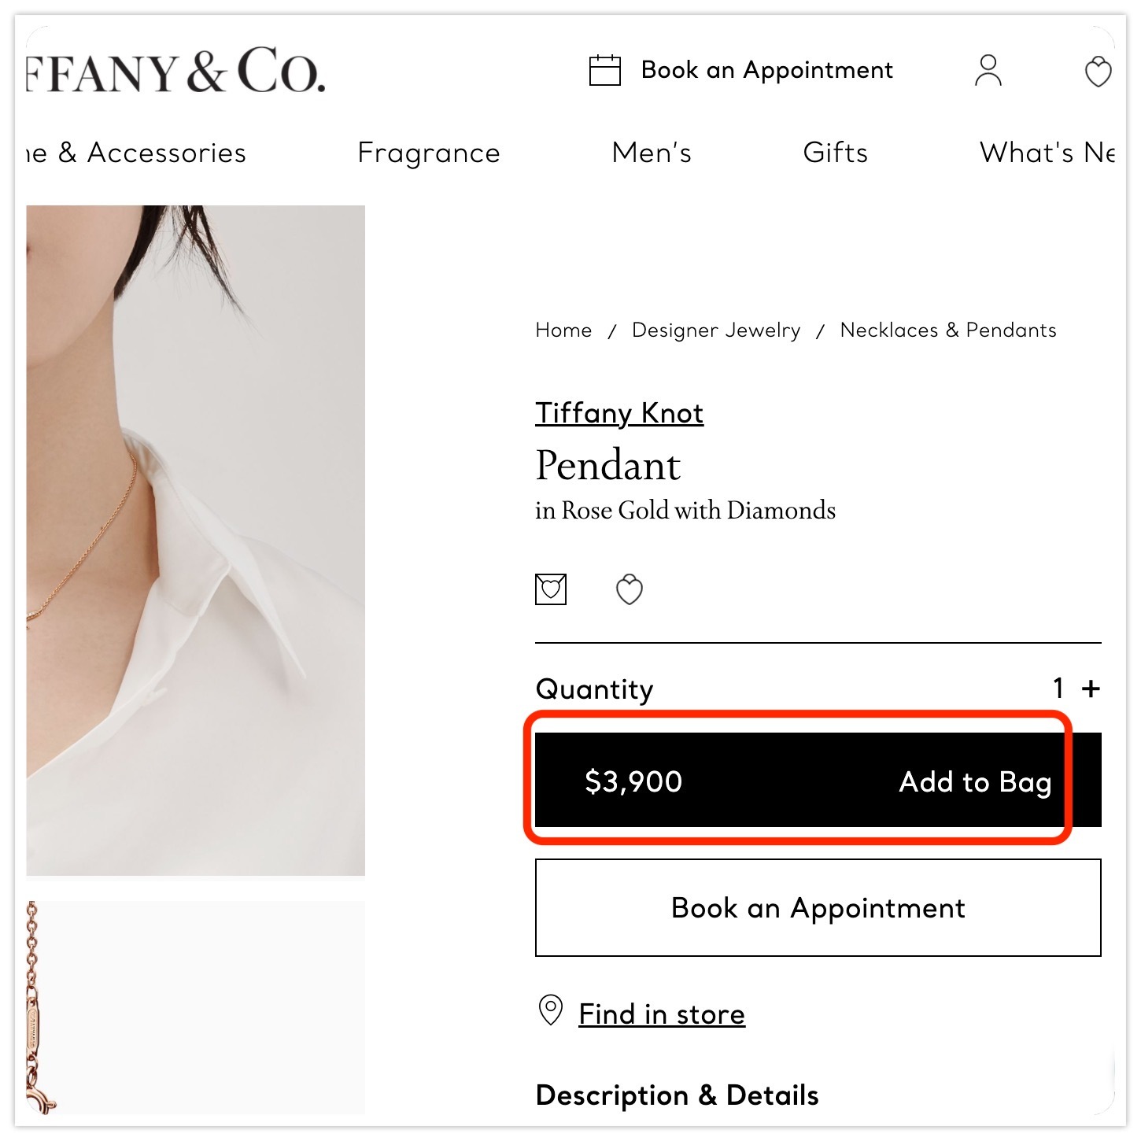Save pendant with the heart icon

pyautogui.click(x=629, y=589)
